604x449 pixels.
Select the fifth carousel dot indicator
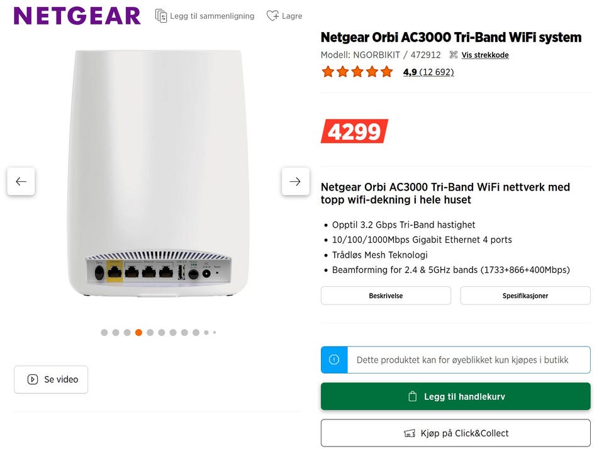click(150, 332)
